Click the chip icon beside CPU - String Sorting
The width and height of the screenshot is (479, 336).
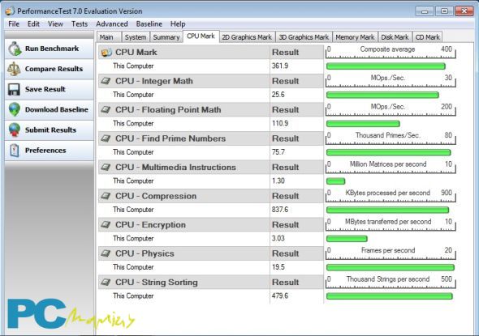(x=106, y=282)
